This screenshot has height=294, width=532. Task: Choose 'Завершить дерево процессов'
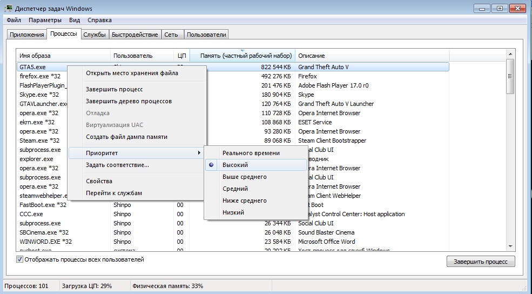click(x=137, y=101)
